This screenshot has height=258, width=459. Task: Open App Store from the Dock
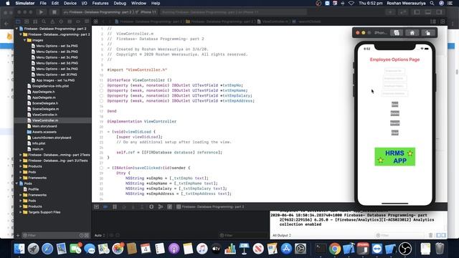pos(286,249)
